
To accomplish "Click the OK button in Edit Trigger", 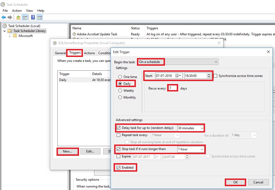I will (235, 182).
